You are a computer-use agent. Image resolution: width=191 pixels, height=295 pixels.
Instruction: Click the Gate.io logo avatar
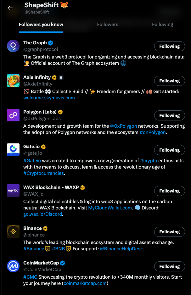pos(13,150)
